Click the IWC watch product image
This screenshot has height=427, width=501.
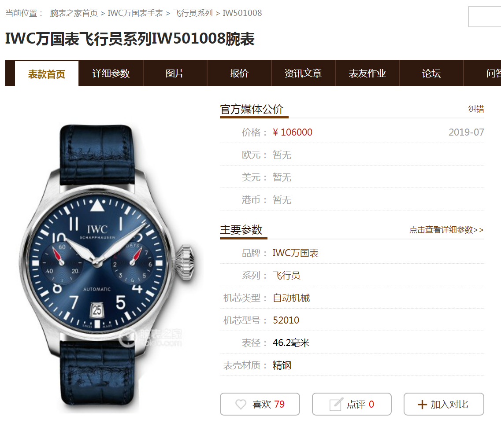point(107,268)
